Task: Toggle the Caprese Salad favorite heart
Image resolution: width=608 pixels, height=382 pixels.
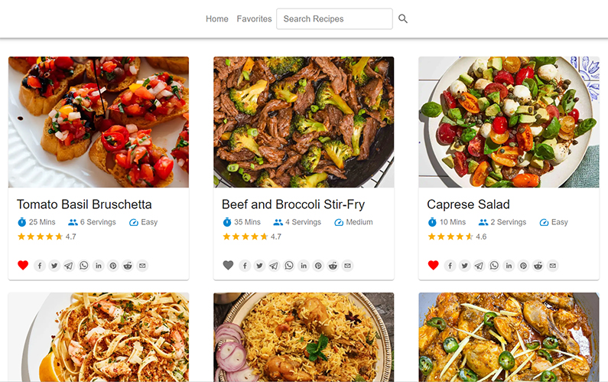Action: point(433,266)
